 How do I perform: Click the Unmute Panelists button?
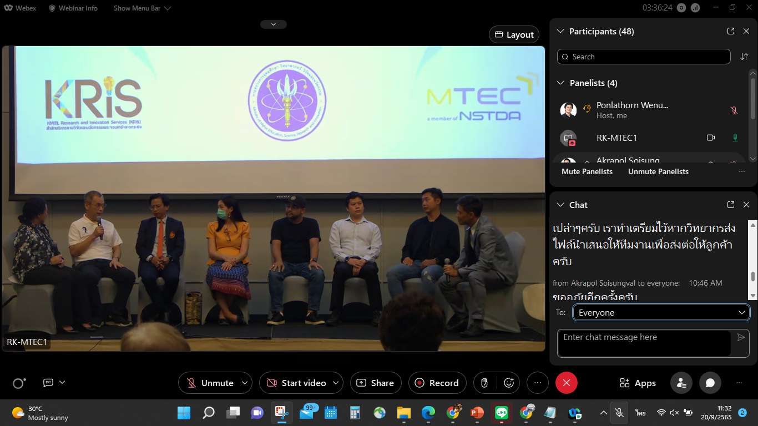[658, 171]
